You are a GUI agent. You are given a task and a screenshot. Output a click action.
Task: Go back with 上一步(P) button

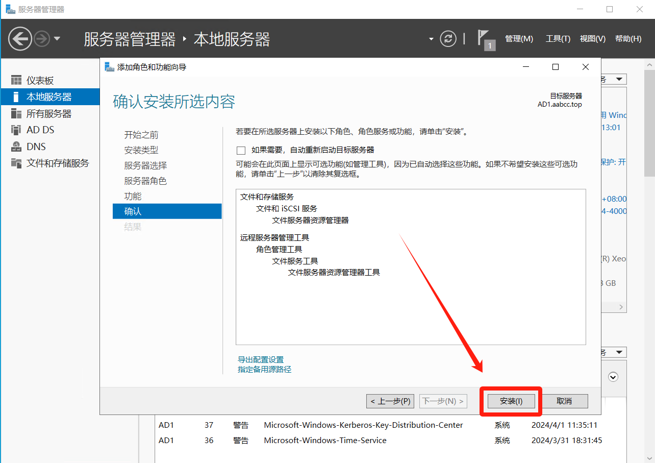(390, 401)
